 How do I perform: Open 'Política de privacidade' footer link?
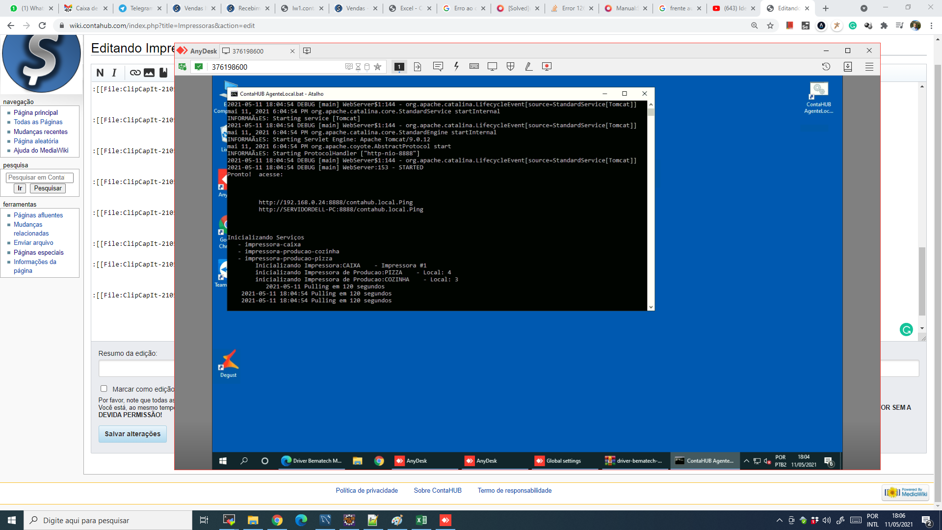[366, 490]
